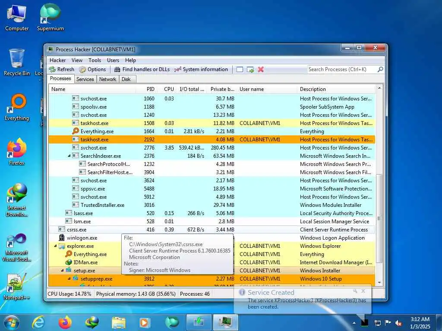
Task: Select the csrss.exe process row
Action: [x=212, y=230]
